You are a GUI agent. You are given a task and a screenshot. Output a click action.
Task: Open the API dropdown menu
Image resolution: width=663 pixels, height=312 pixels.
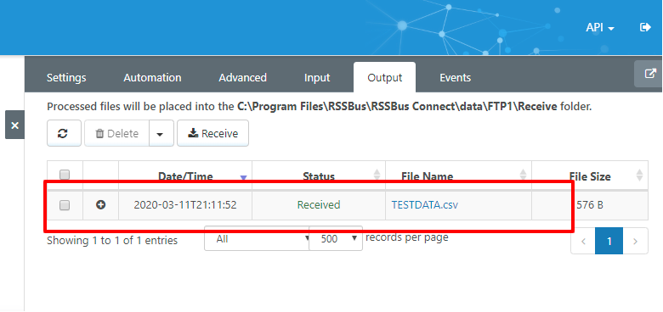(x=599, y=27)
